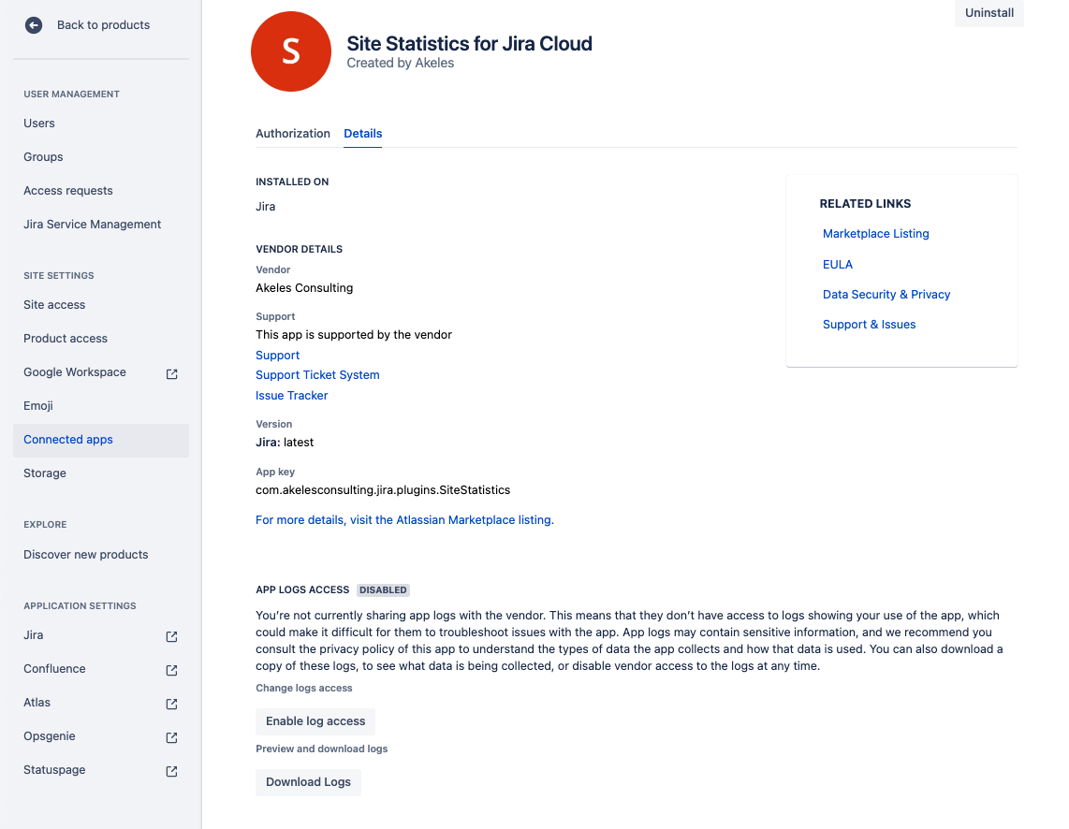This screenshot has width=1069, height=829.
Task: Click external link icon beside Jira
Action: tap(171, 636)
